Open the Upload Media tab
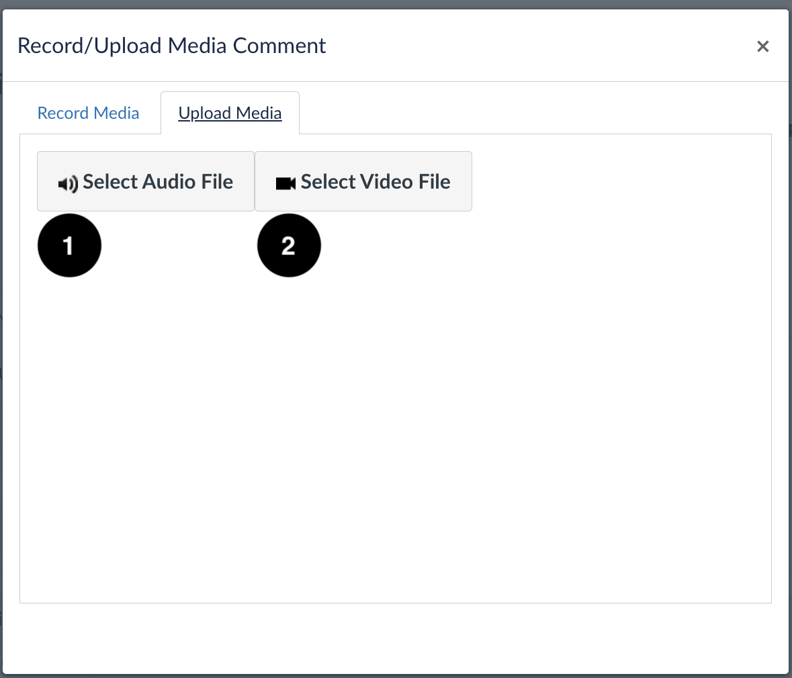 (230, 113)
